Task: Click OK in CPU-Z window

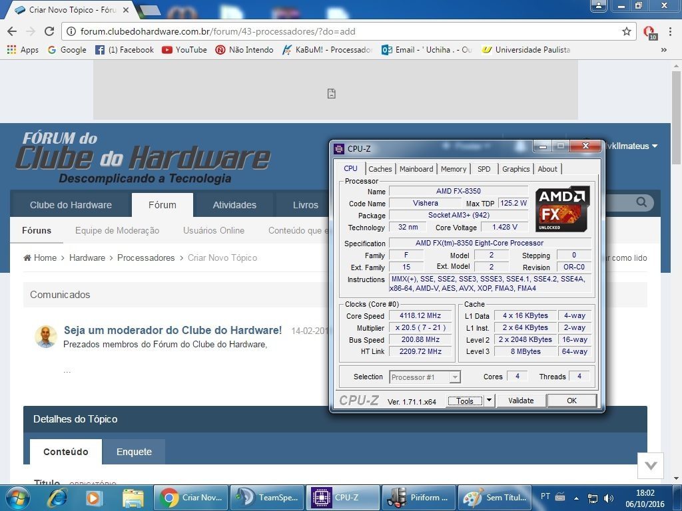Action: tap(571, 400)
